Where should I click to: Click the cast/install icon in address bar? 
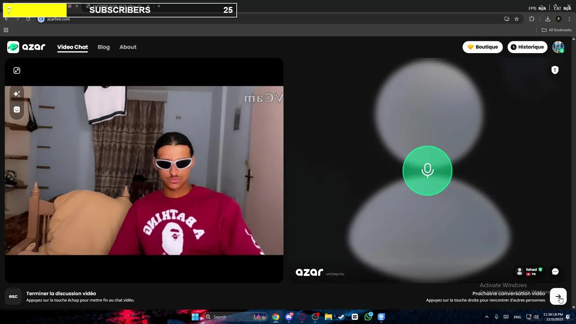(507, 19)
